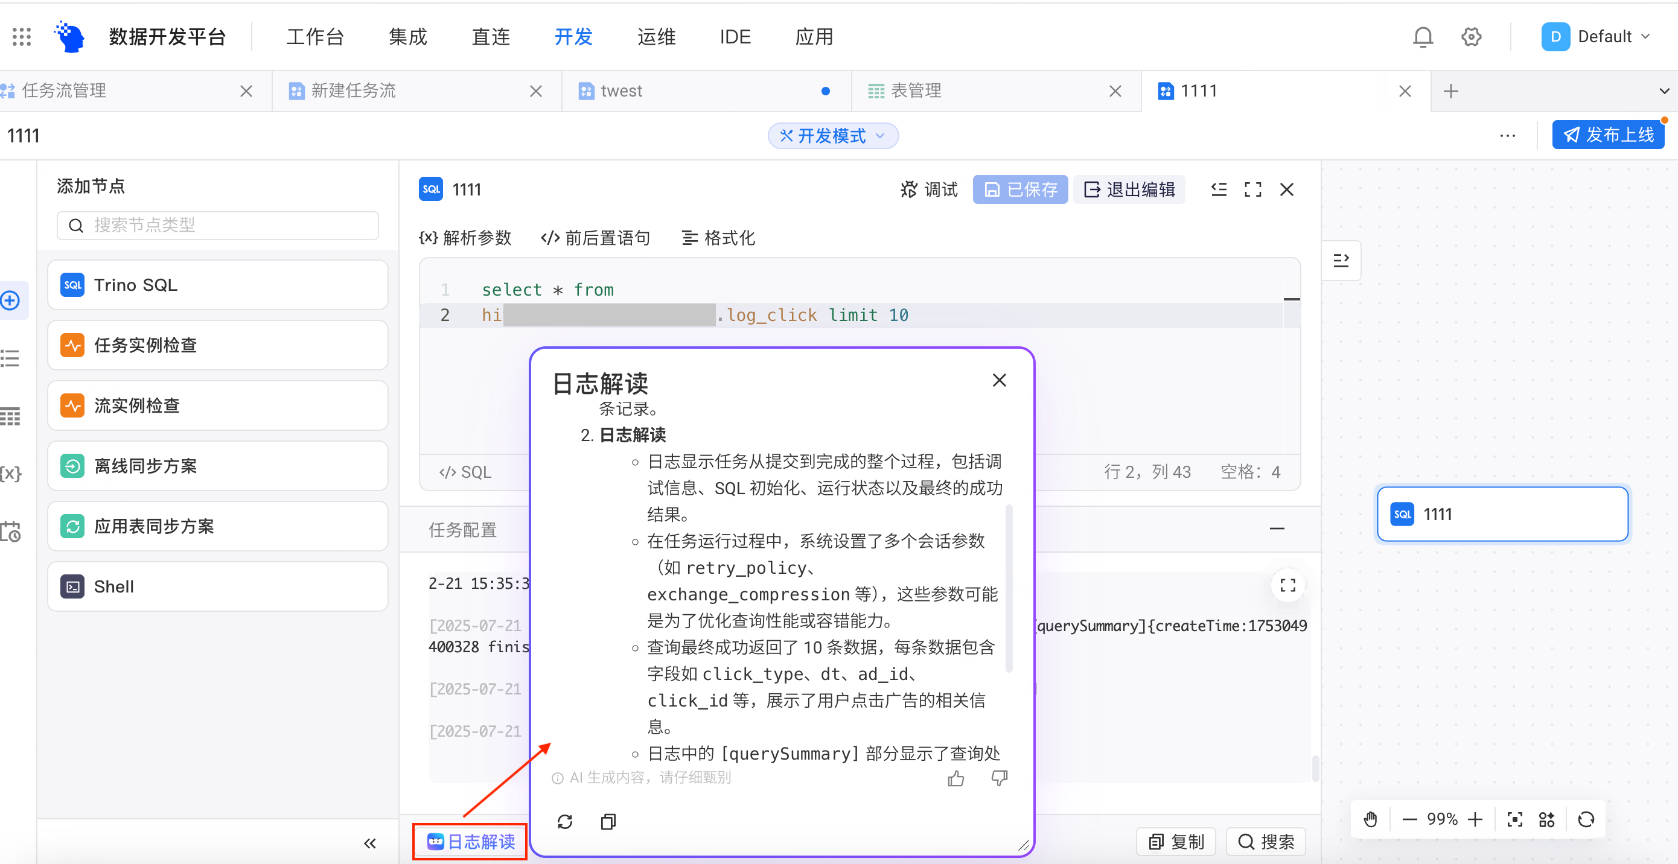Open the app grid launcher icon
The width and height of the screenshot is (1678, 864).
pos(22,36)
